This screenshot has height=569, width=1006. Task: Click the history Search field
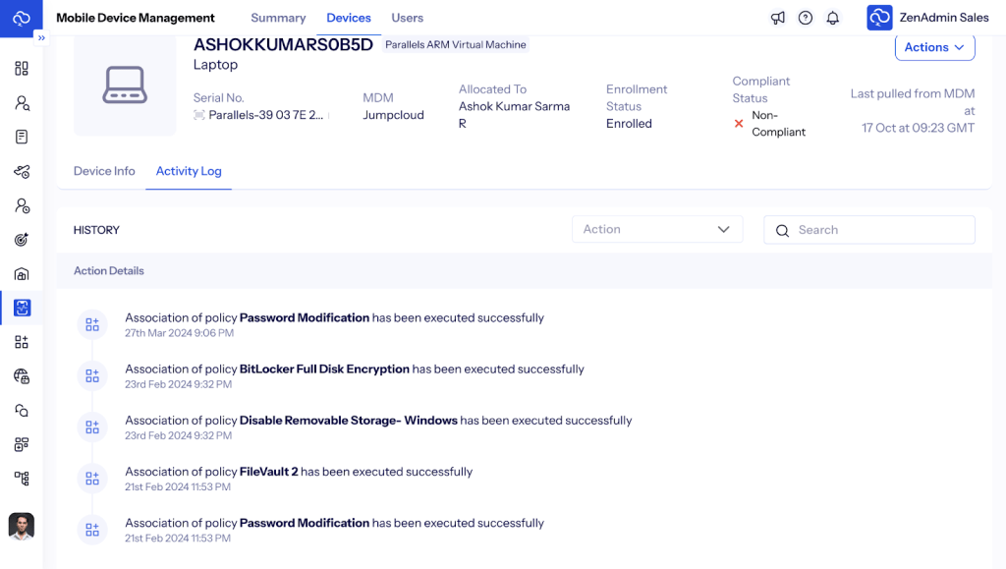pos(869,230)
